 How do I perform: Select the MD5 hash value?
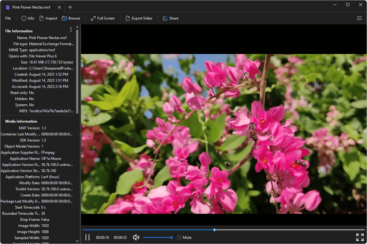tap(51, 111)
